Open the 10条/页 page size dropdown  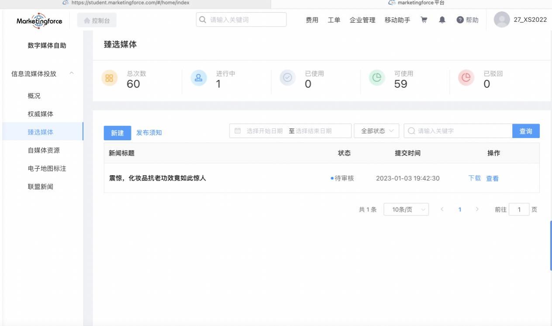pos(406,210)
